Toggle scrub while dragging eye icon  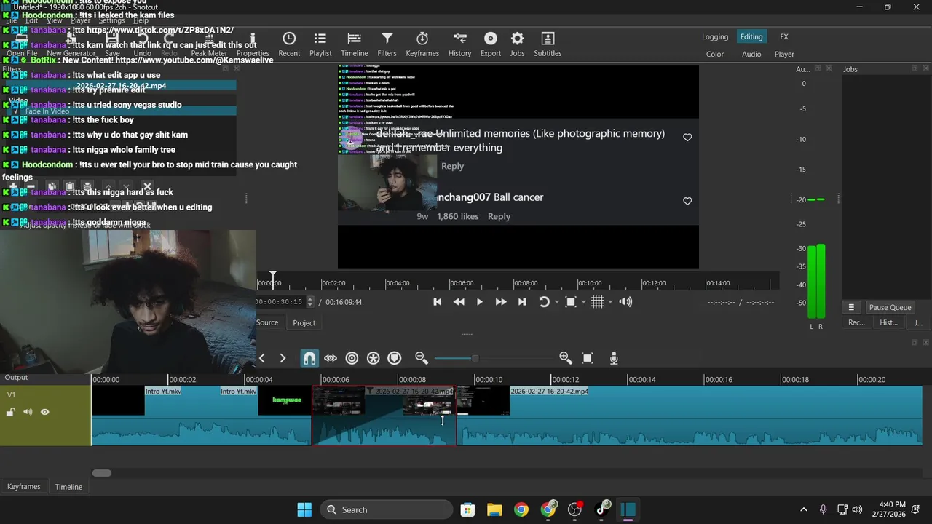pyautogui.click(x=331, y=357)
